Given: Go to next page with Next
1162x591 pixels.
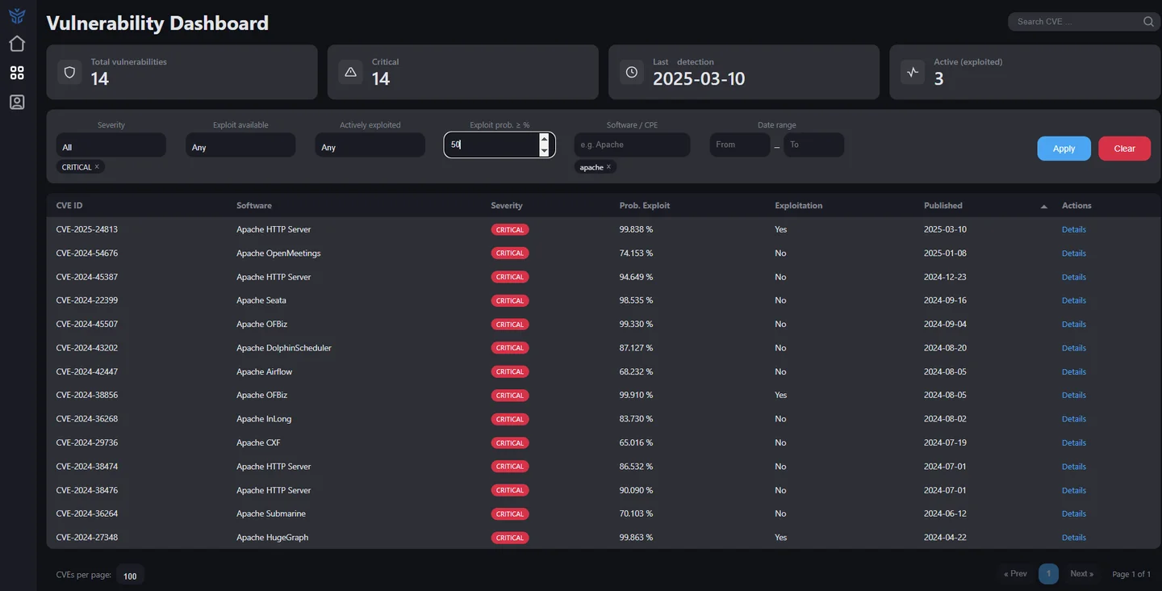Looking at the screenshot, I should tap(1081, 574).
